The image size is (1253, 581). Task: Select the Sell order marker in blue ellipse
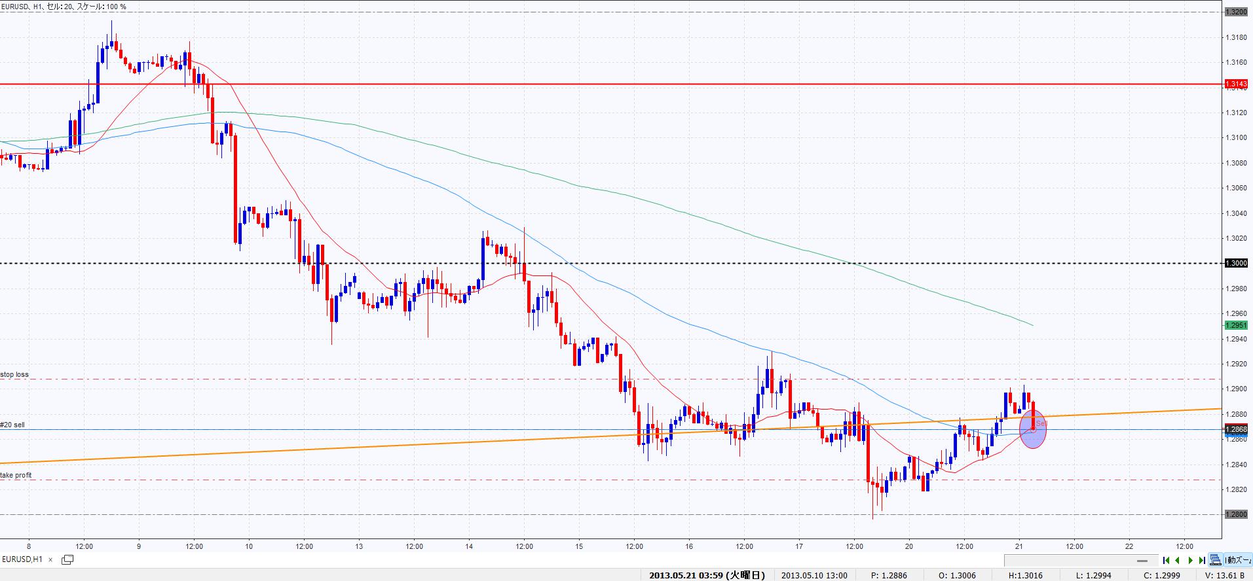(1033, 429)
